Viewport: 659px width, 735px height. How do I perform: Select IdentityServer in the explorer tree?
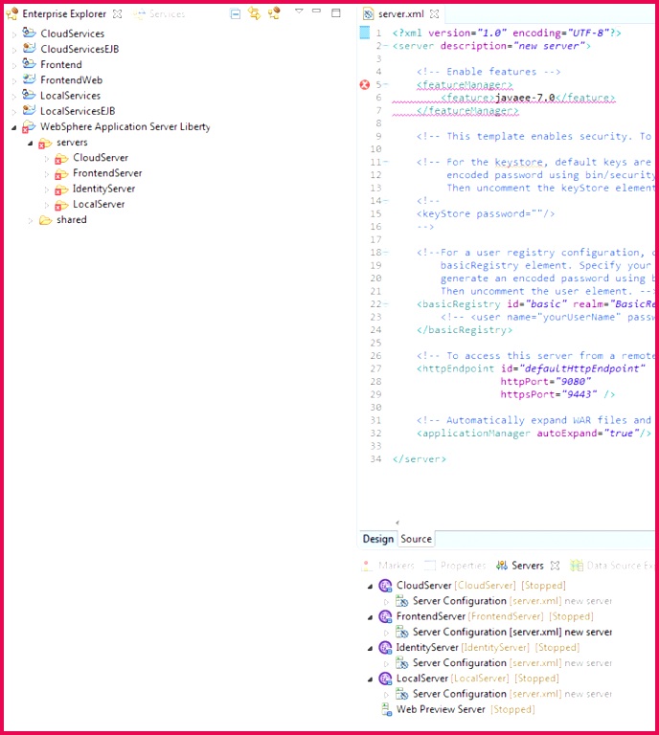point(103,189)
